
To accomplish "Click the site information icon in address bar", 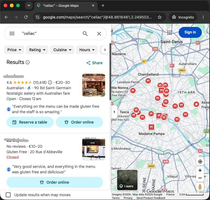I will coord(38,17).
